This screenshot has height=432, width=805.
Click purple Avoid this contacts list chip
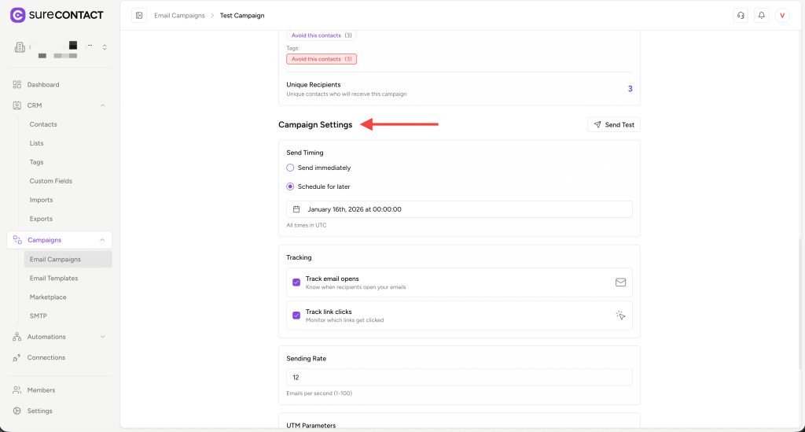tap(322, 35)
